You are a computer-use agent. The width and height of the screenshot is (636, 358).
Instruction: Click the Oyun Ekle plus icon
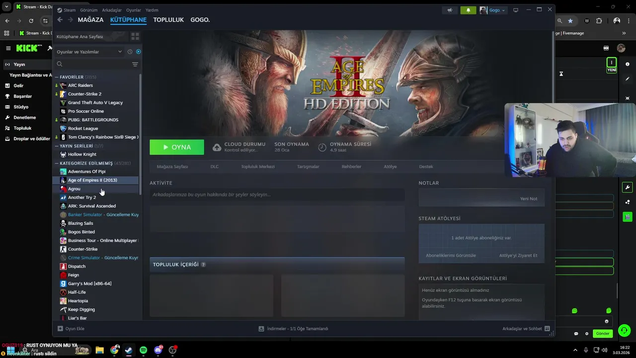[x=60, y=329]
